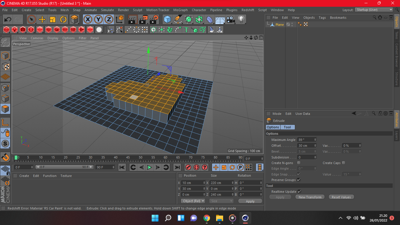Switch to Points mode
Image resolution: width=400 pixels, height=225 pixels.
point(5,87)
